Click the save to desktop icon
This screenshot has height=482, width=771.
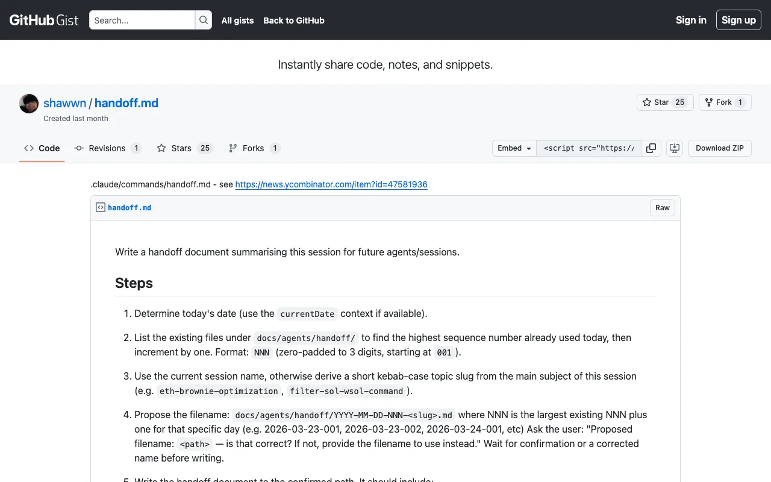tap(675, 148)
